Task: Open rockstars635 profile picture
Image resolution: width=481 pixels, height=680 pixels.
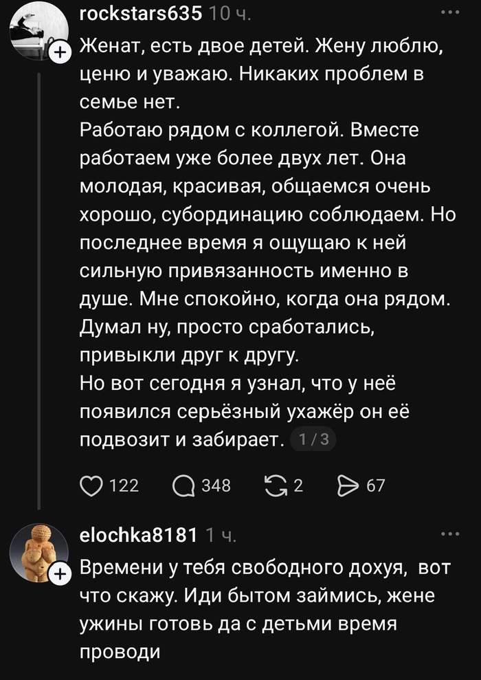Action: [39, 31]
